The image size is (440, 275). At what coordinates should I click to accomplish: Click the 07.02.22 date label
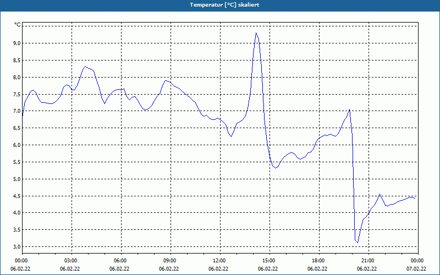[416, 269]
